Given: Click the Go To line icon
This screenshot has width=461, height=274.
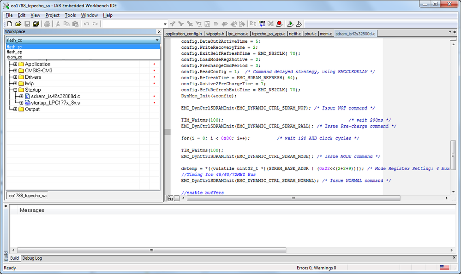Looking at the screenshot, I should [x=207, y=24].
